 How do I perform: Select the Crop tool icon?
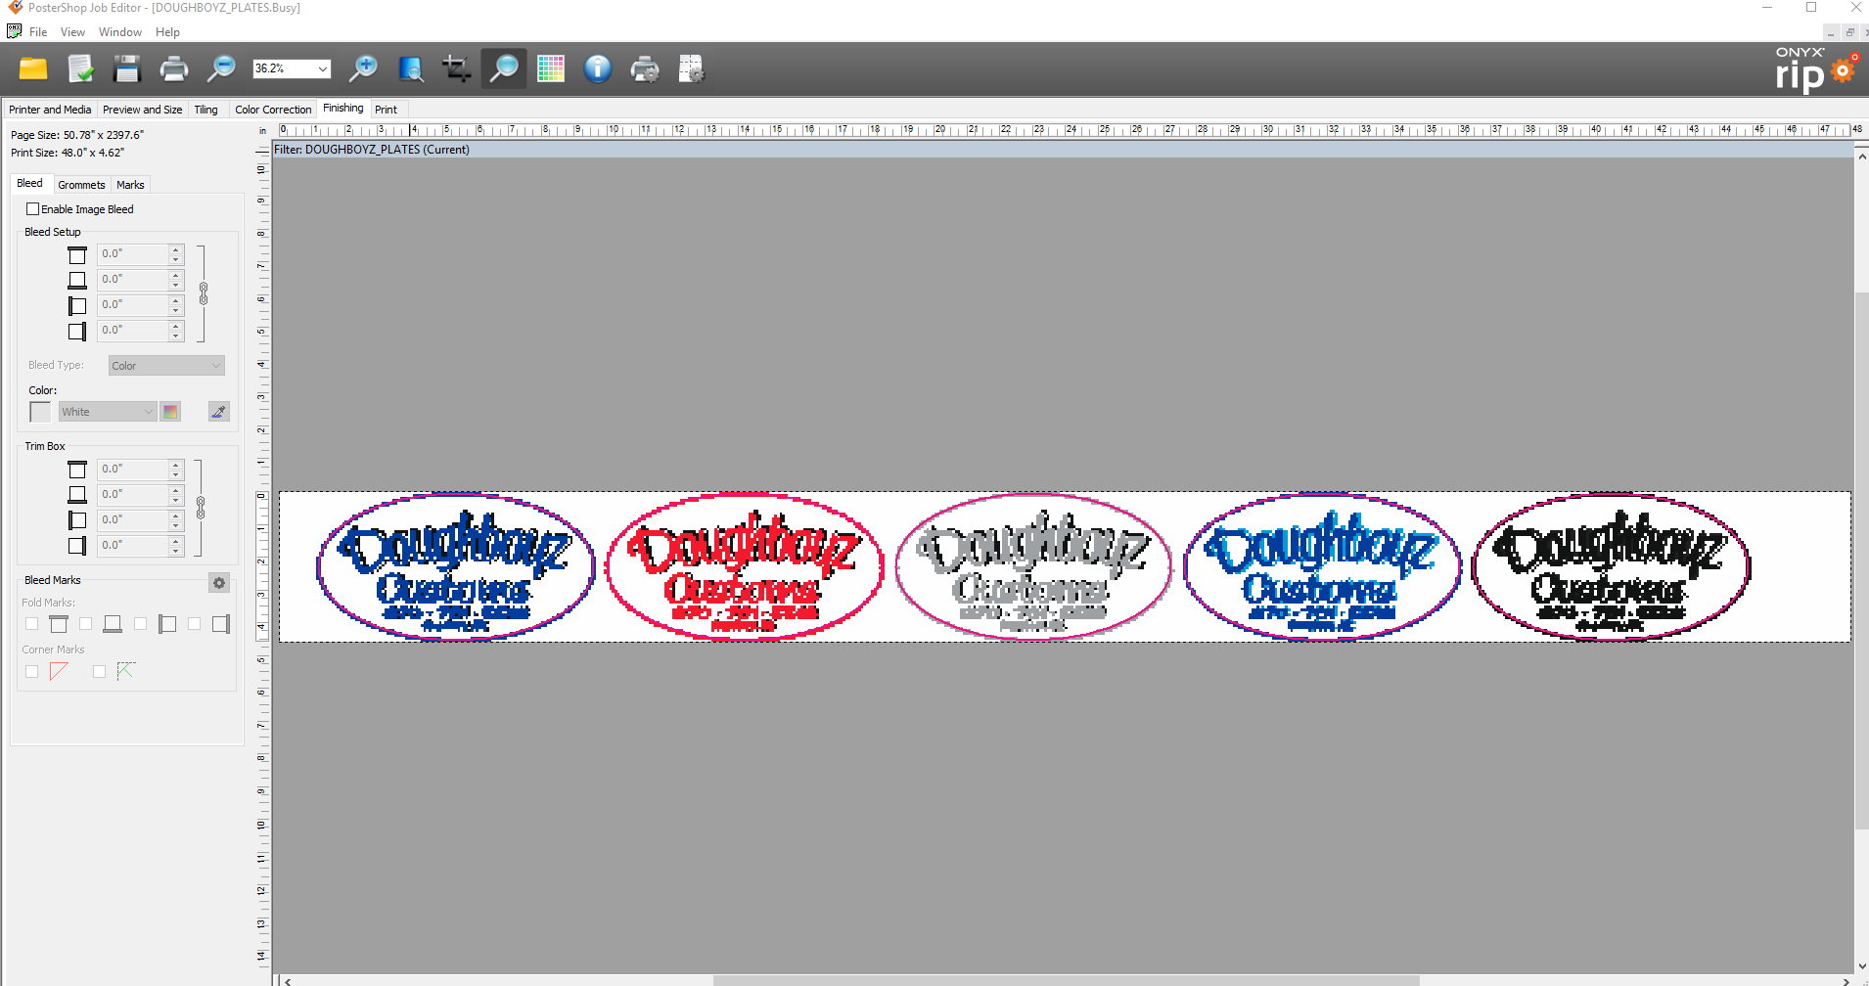pos(456,68)
